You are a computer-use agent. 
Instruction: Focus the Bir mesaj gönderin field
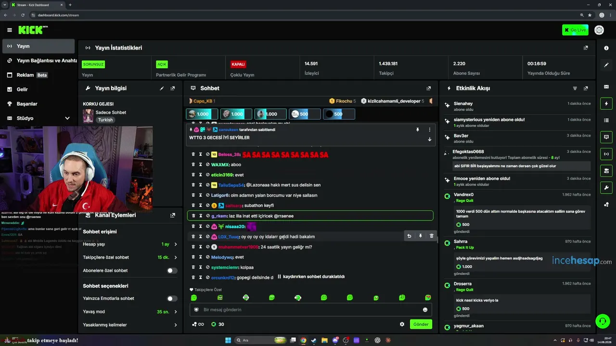(x=310, y=310)
